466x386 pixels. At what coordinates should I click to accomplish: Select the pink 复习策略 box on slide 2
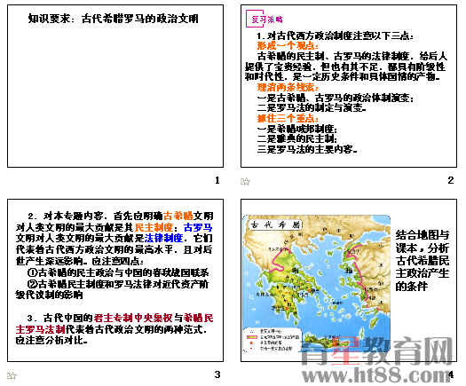(265, 19)
